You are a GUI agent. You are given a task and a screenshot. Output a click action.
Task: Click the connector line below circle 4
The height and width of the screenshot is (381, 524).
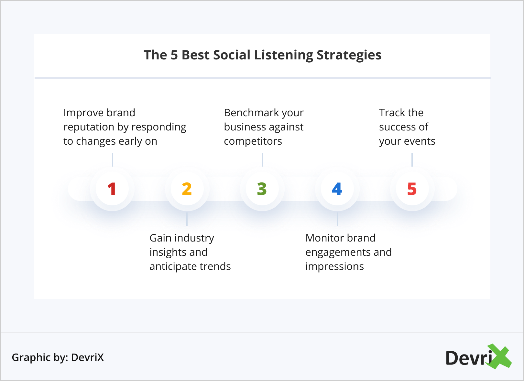tap(337, 219)
